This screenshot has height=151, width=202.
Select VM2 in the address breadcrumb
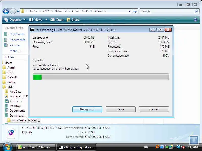[46, 11]
